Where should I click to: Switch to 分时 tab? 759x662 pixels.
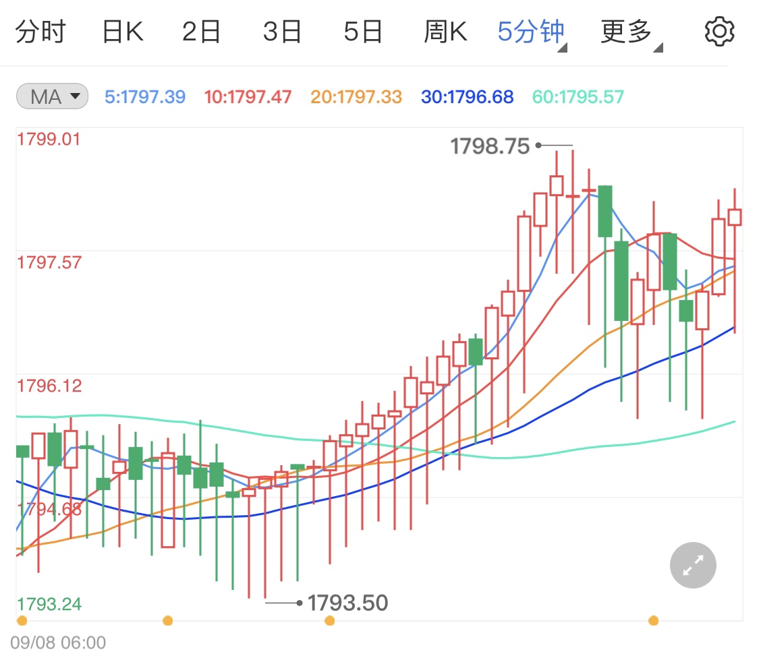pos(40,32)
